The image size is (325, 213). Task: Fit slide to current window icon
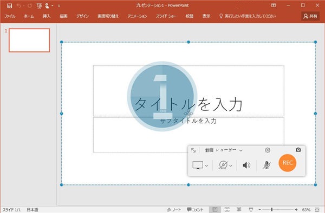pos(317,210)
